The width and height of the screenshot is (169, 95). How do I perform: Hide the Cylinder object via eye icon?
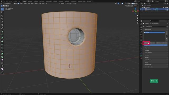[165, 9]
